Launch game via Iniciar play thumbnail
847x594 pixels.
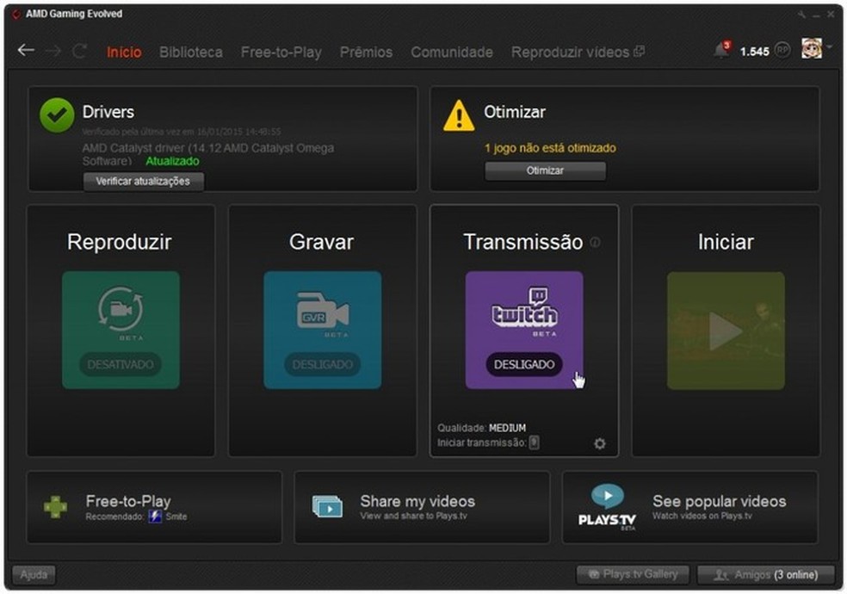pyautogui.click(x=726, y=330)
